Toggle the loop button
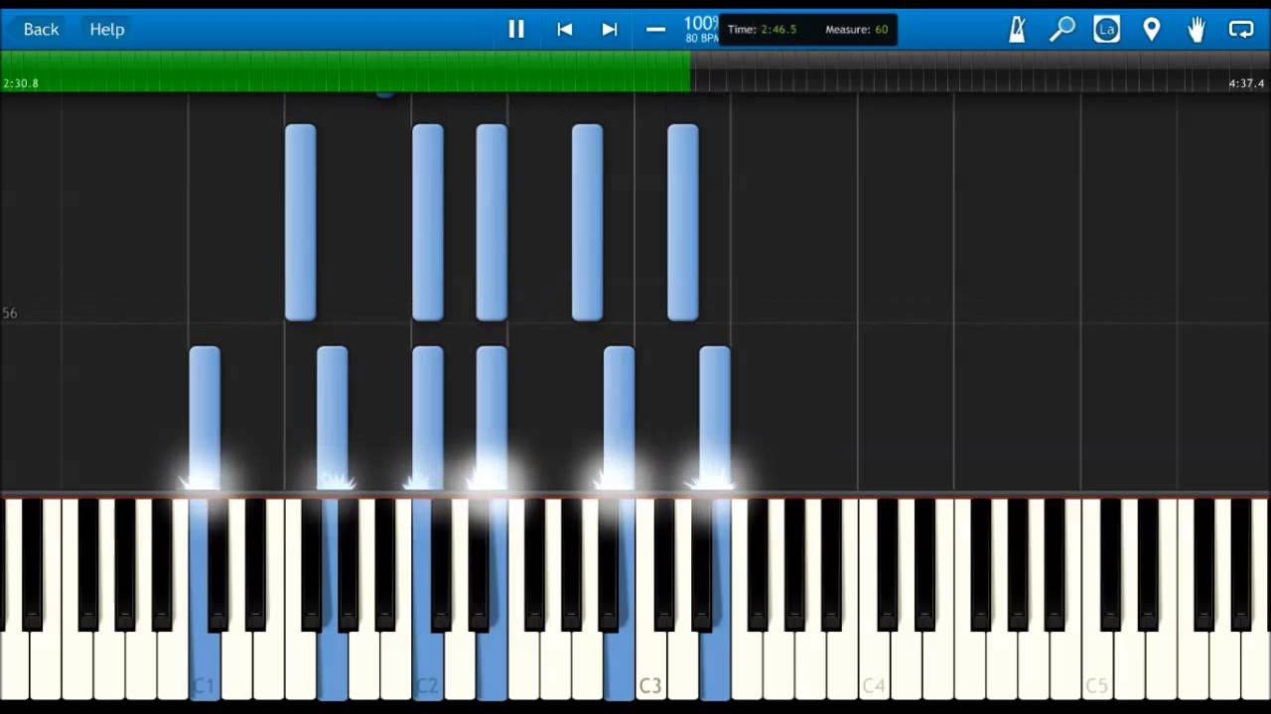Image resolution: width=1271 pixels, height=714 pixels. (x=1241, y=30)
